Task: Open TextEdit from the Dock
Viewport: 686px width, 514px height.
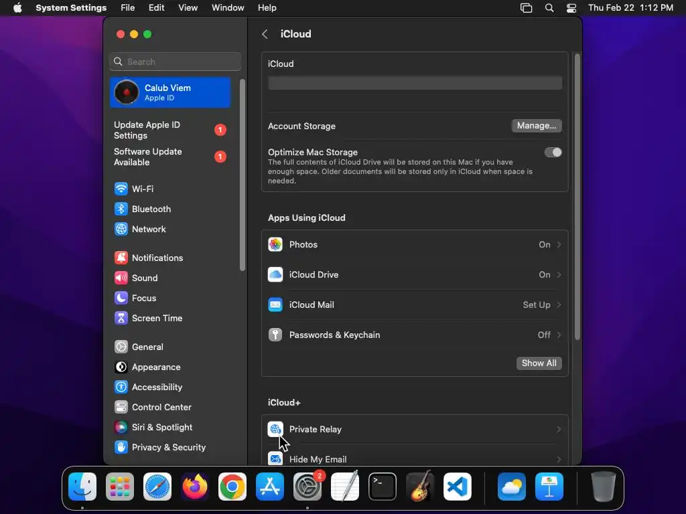Action: tap(345, 487)
